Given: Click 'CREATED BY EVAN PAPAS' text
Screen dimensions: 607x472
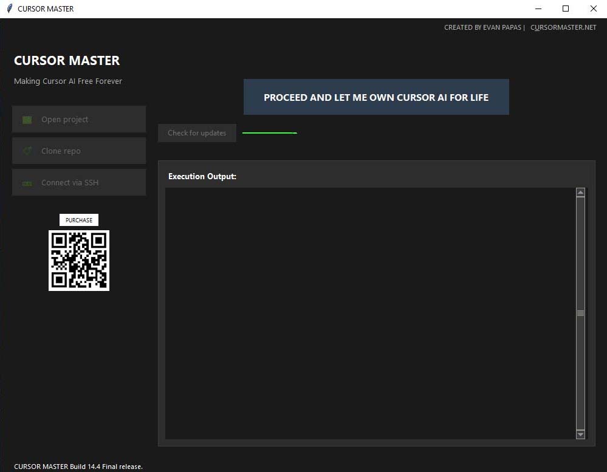Looking at the screenshot, I should click(482, 27).
